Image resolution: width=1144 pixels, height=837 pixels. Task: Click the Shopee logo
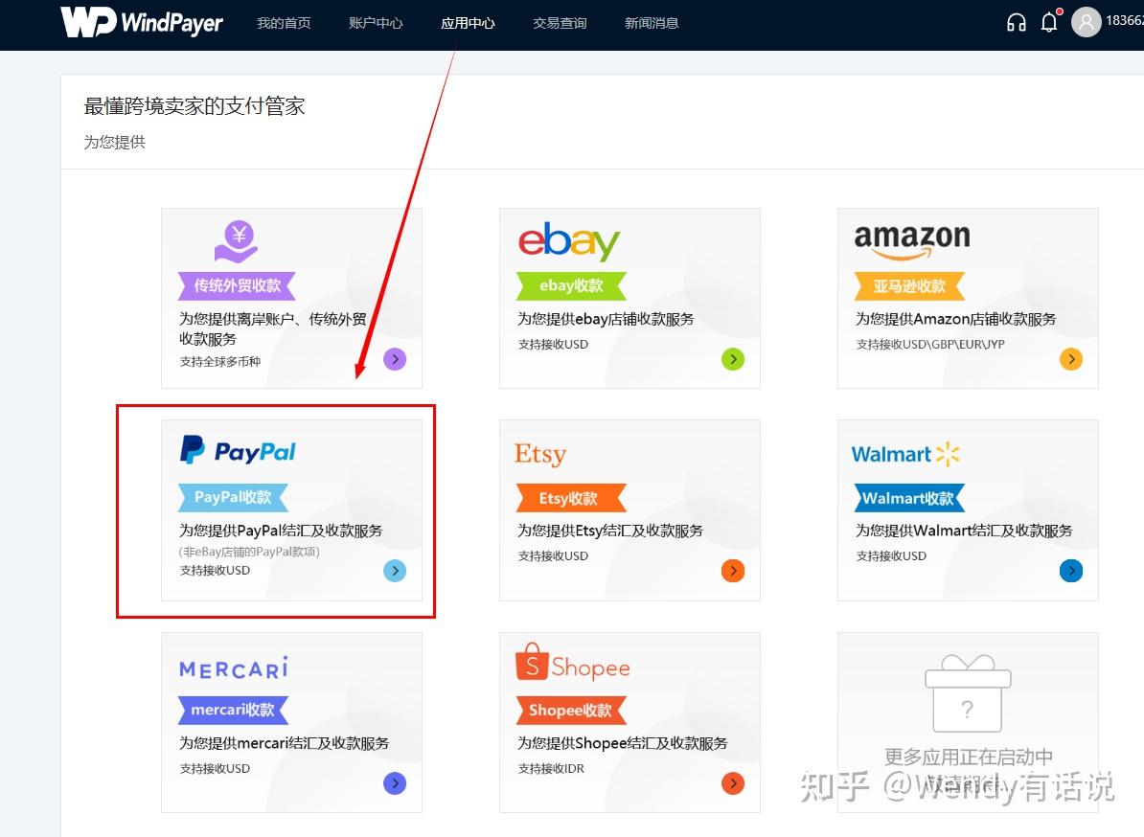click(573, 663)
